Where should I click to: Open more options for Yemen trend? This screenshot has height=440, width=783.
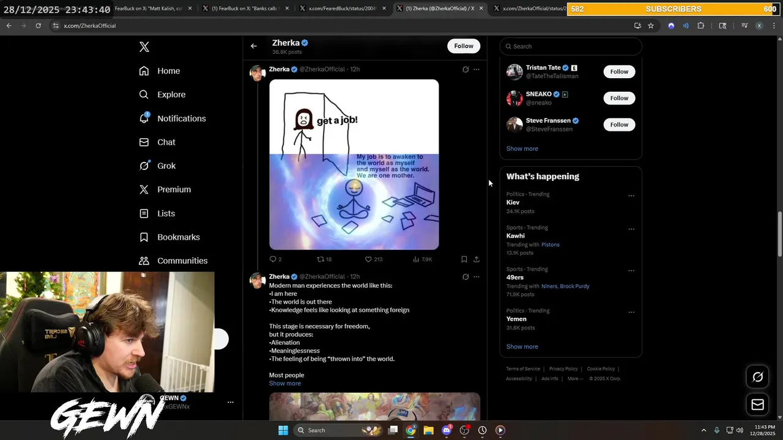(x=631, y=312)
